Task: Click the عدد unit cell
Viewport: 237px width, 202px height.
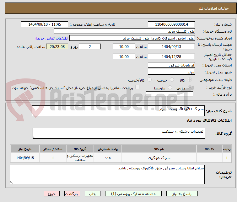Action: pyautogui.click(x=108, y=158)
